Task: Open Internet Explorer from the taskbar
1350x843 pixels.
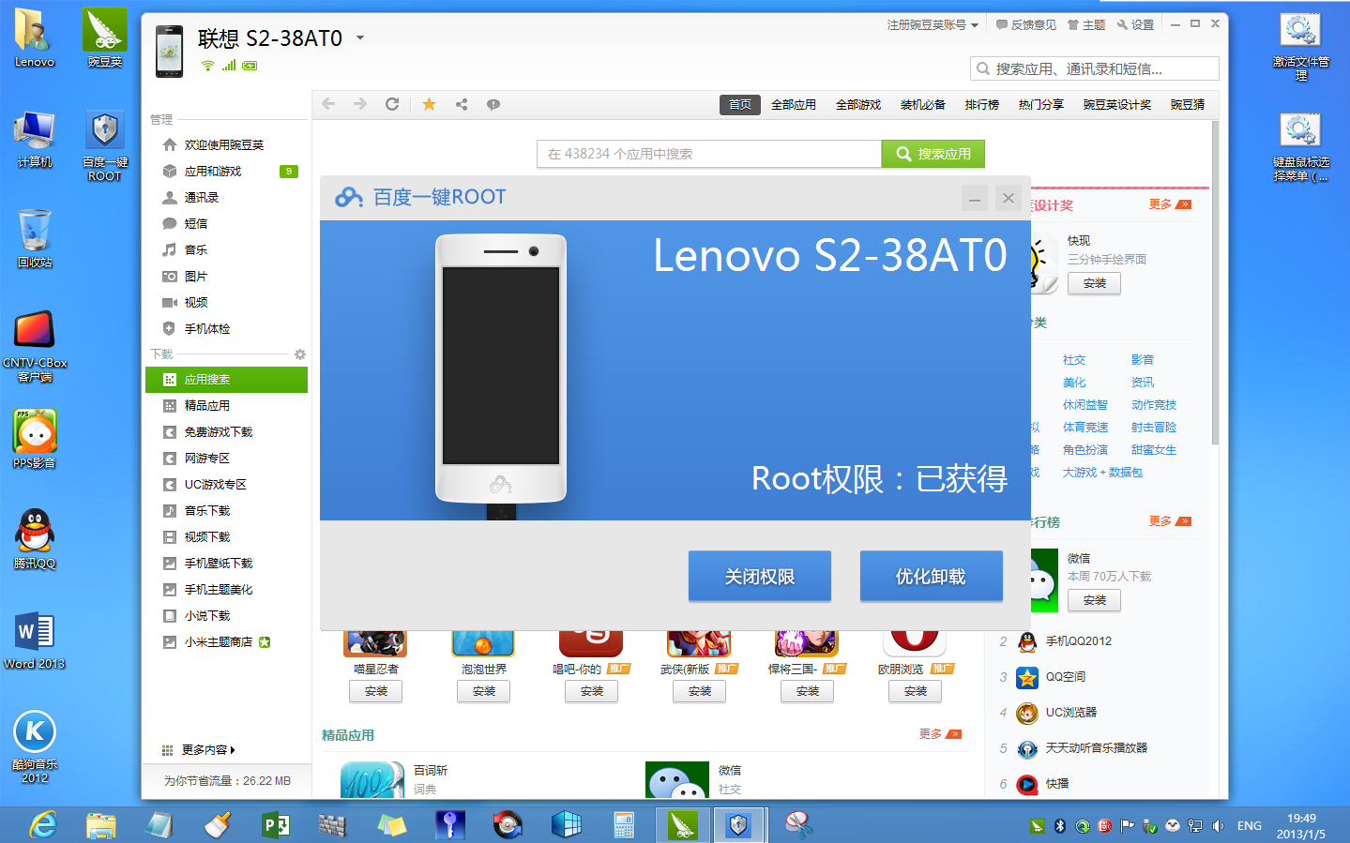Action: click(43, 825)
